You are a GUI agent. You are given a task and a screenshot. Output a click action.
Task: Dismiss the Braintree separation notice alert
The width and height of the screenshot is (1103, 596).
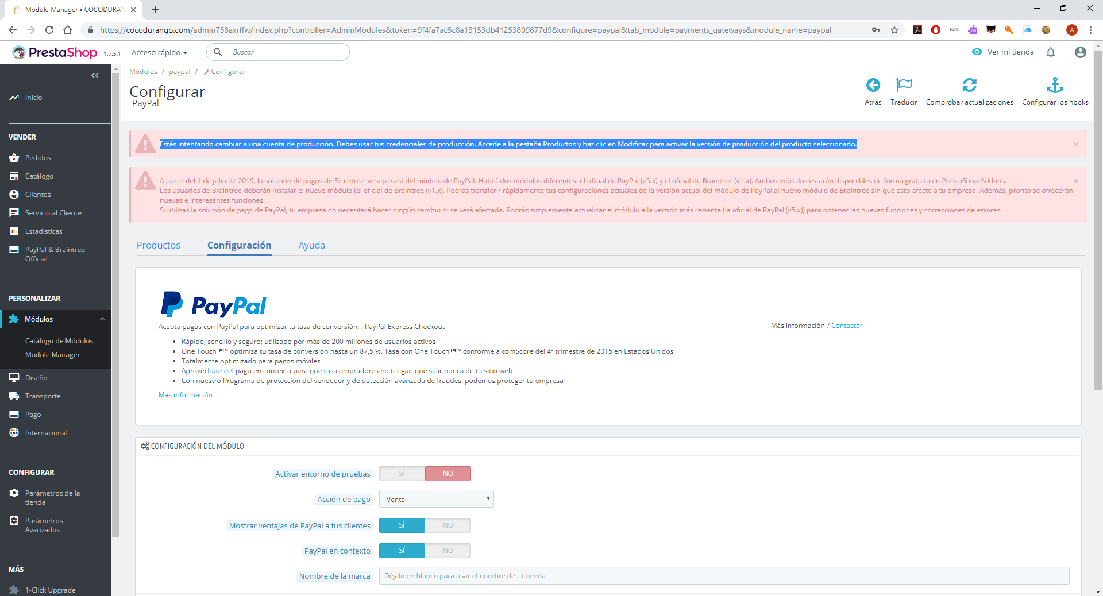(x=1076, y=181)
